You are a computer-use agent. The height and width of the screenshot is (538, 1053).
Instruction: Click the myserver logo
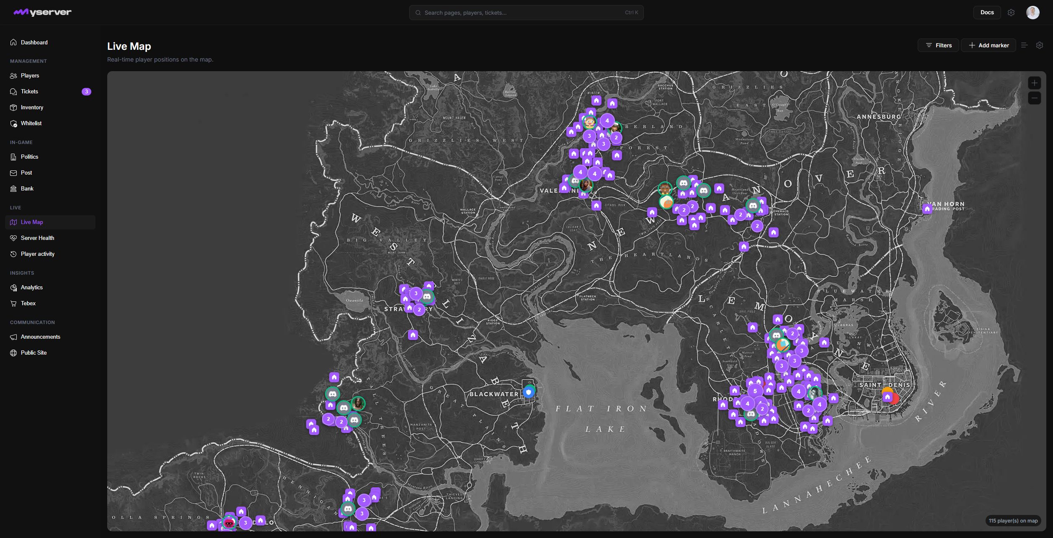(42, 12)
